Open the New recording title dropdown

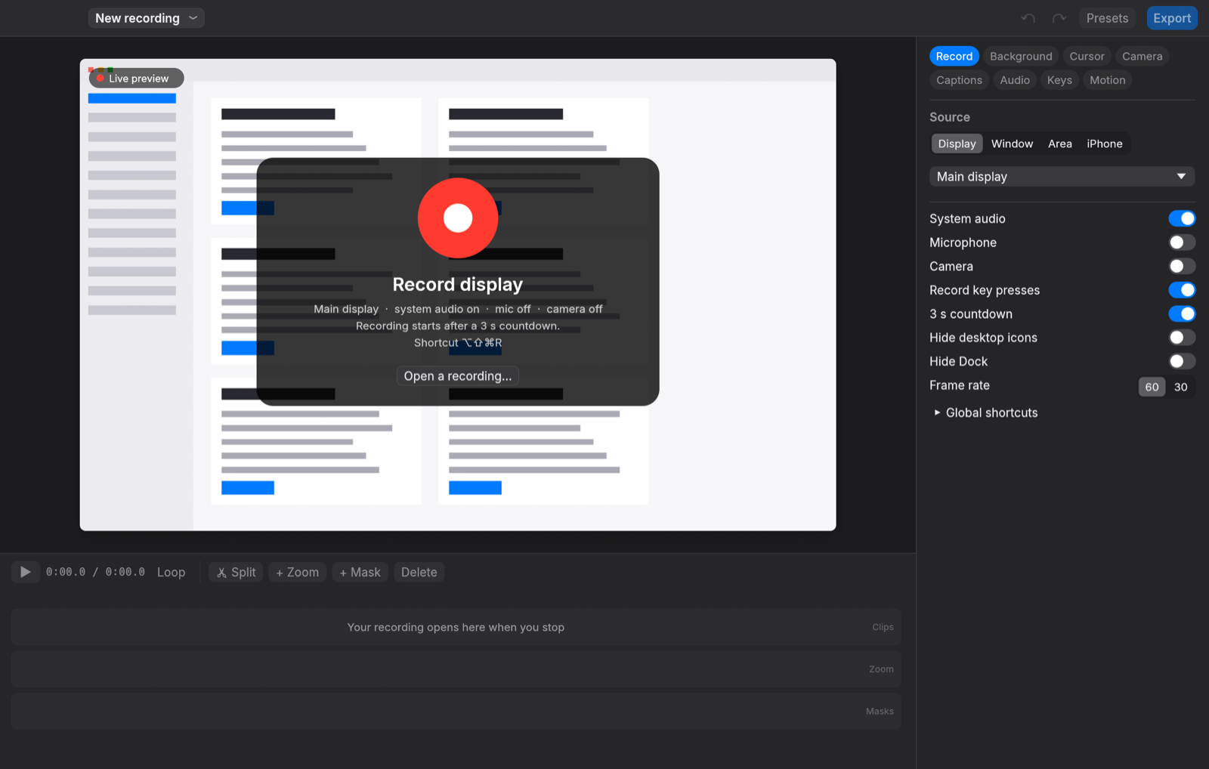coord(147,18)
